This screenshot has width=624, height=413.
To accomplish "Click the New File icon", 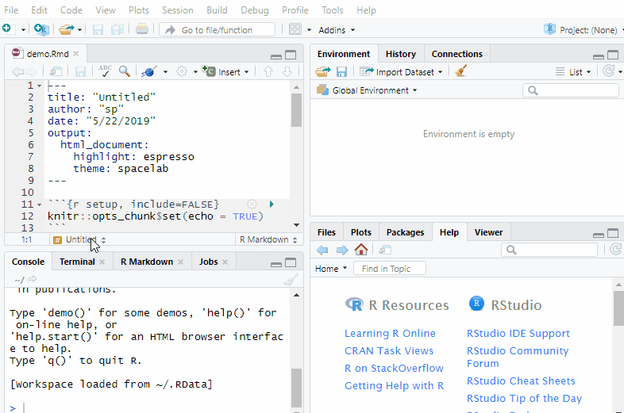I will click(8, 29).
